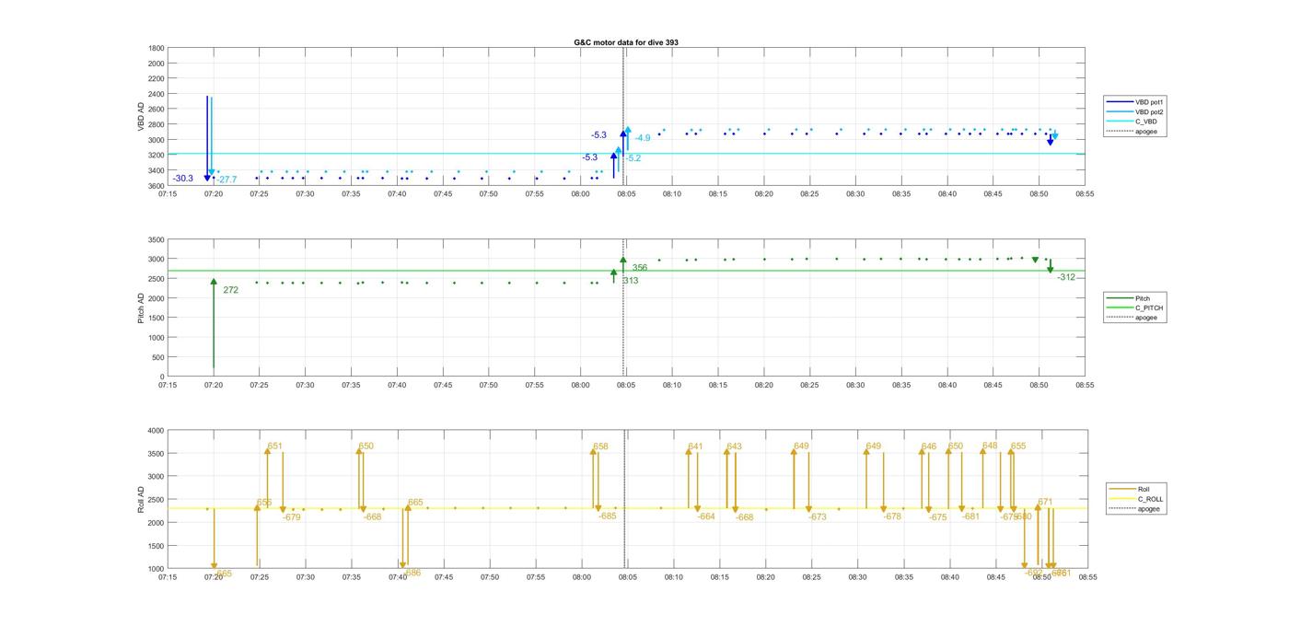The width and height of the screenshot is (1289, 638).
Task: Click the "2200" tick on VBD y-axis
Action: click(x=156, y=78)
